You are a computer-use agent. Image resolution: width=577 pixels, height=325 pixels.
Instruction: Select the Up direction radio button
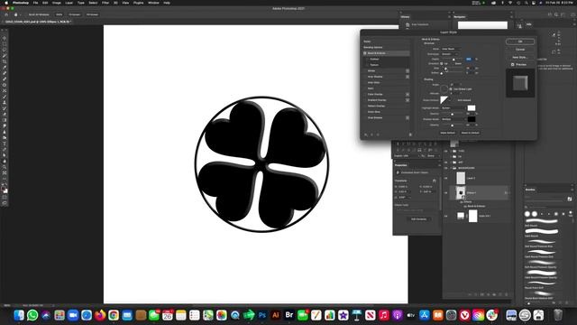[x=442, y=63]
